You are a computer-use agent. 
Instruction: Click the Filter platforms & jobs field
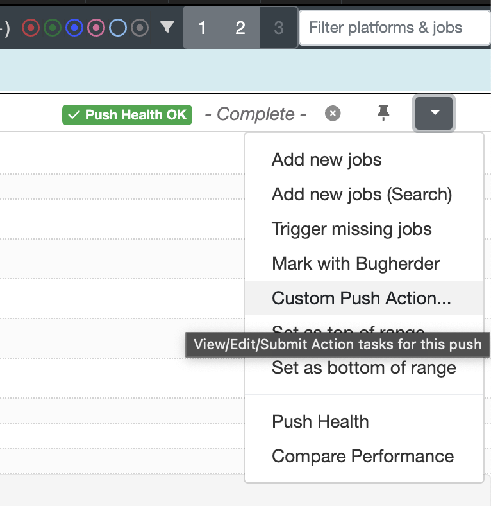394,28
